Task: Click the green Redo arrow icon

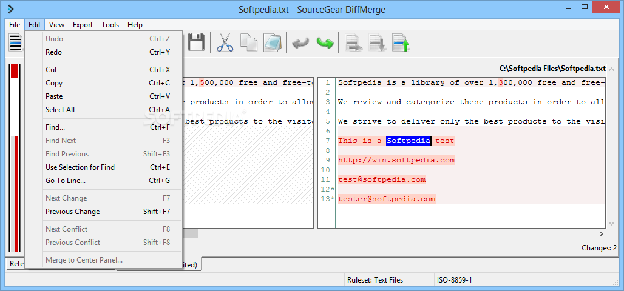Action: pyautogui.click(x=325, y=42)
